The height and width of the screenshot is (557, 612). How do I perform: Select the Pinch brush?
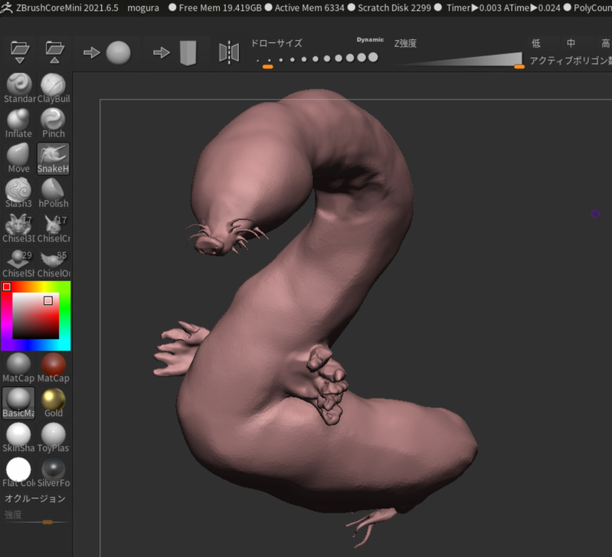tap(54, 123)
